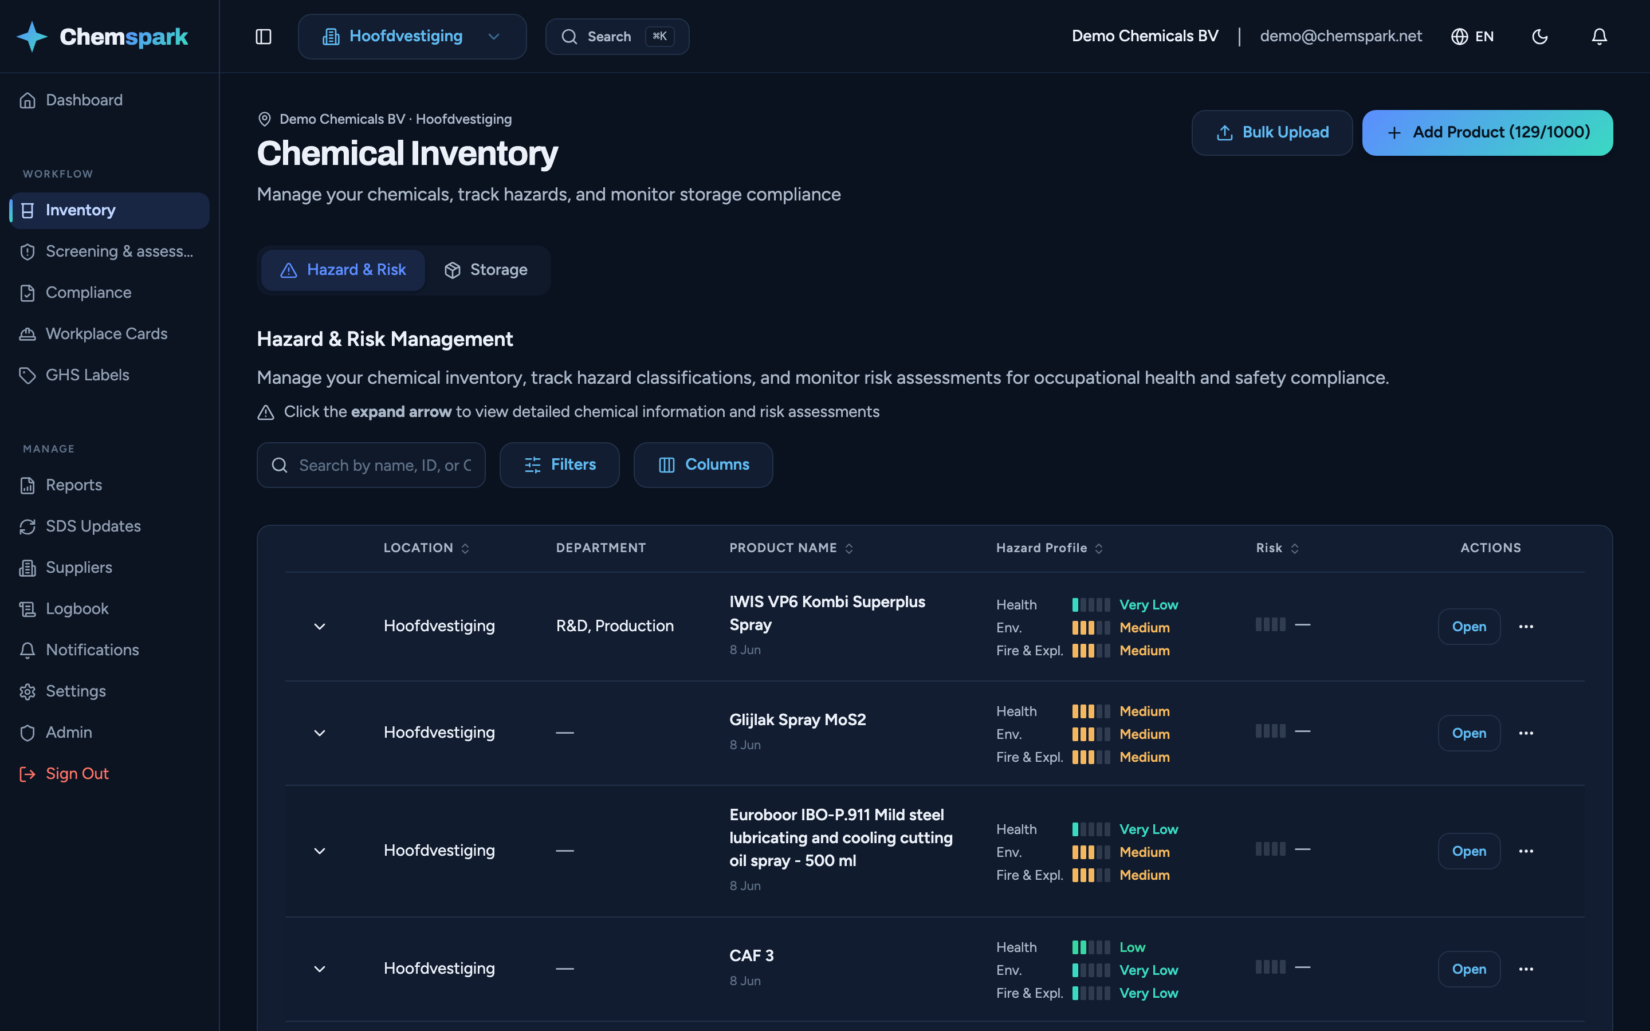
Task: Click demo@chemspark.net account email
Action: tap(1341, 36)
